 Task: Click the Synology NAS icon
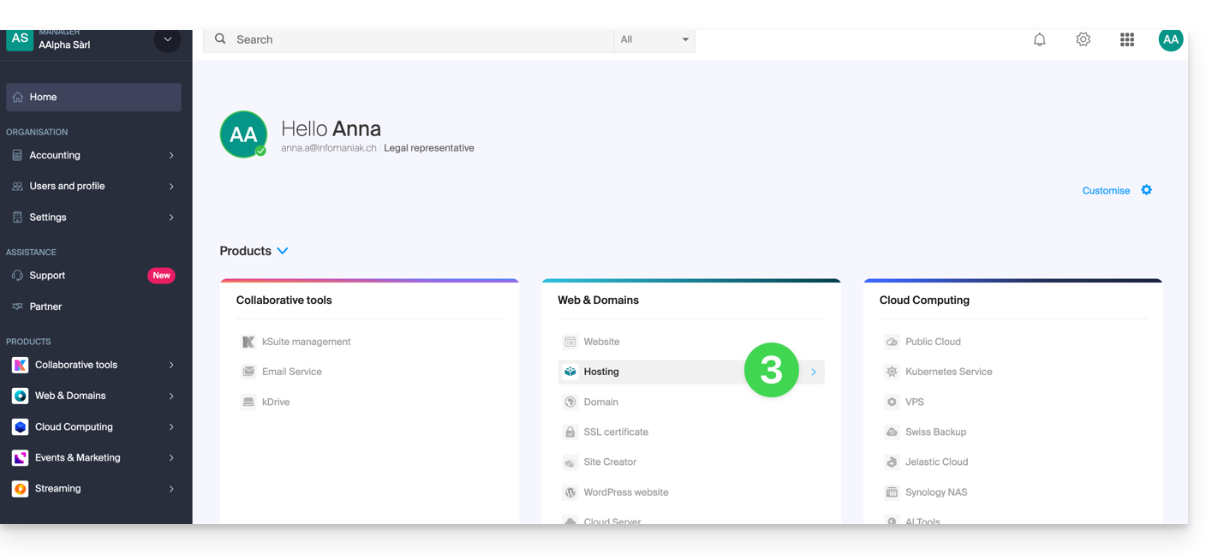click(x=892, y=492)
